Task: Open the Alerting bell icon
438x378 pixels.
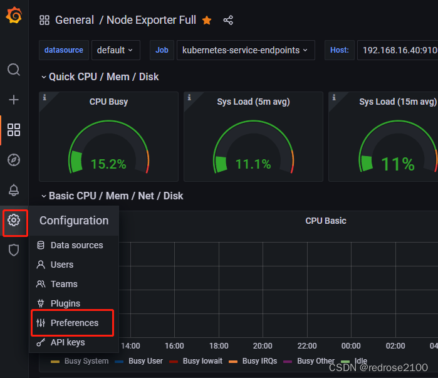Action: pos(14,190)
